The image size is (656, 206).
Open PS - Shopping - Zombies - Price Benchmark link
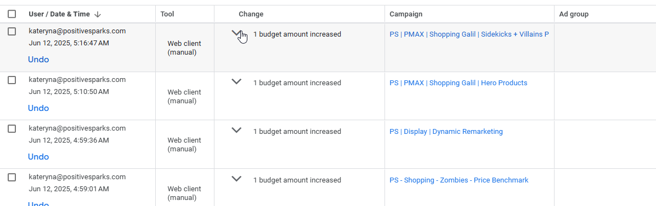[459, 180]
